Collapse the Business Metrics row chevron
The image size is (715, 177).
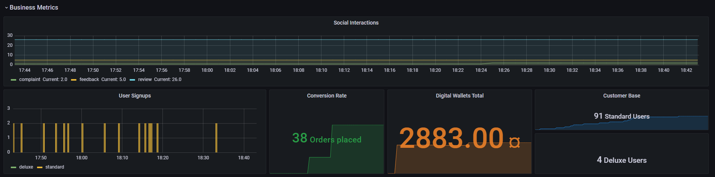(x=6, y=8)
